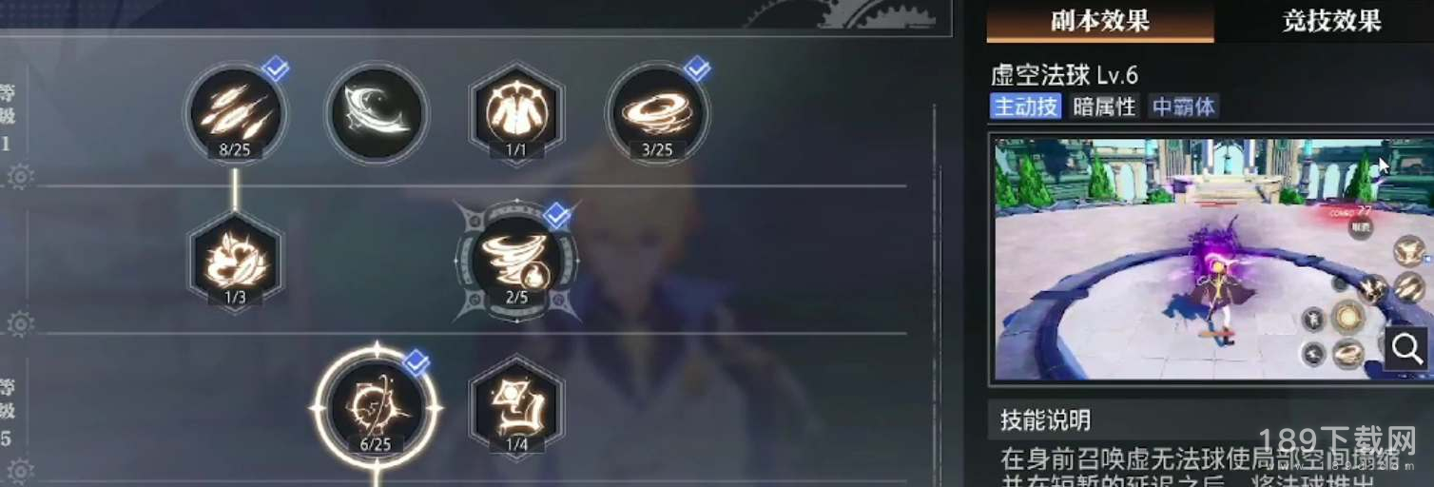The width and height of the screenshot is (1434, 487).
Task: Toggle checkmark on tornado skill
Action: pyautogui.click(x=557, y=215)
